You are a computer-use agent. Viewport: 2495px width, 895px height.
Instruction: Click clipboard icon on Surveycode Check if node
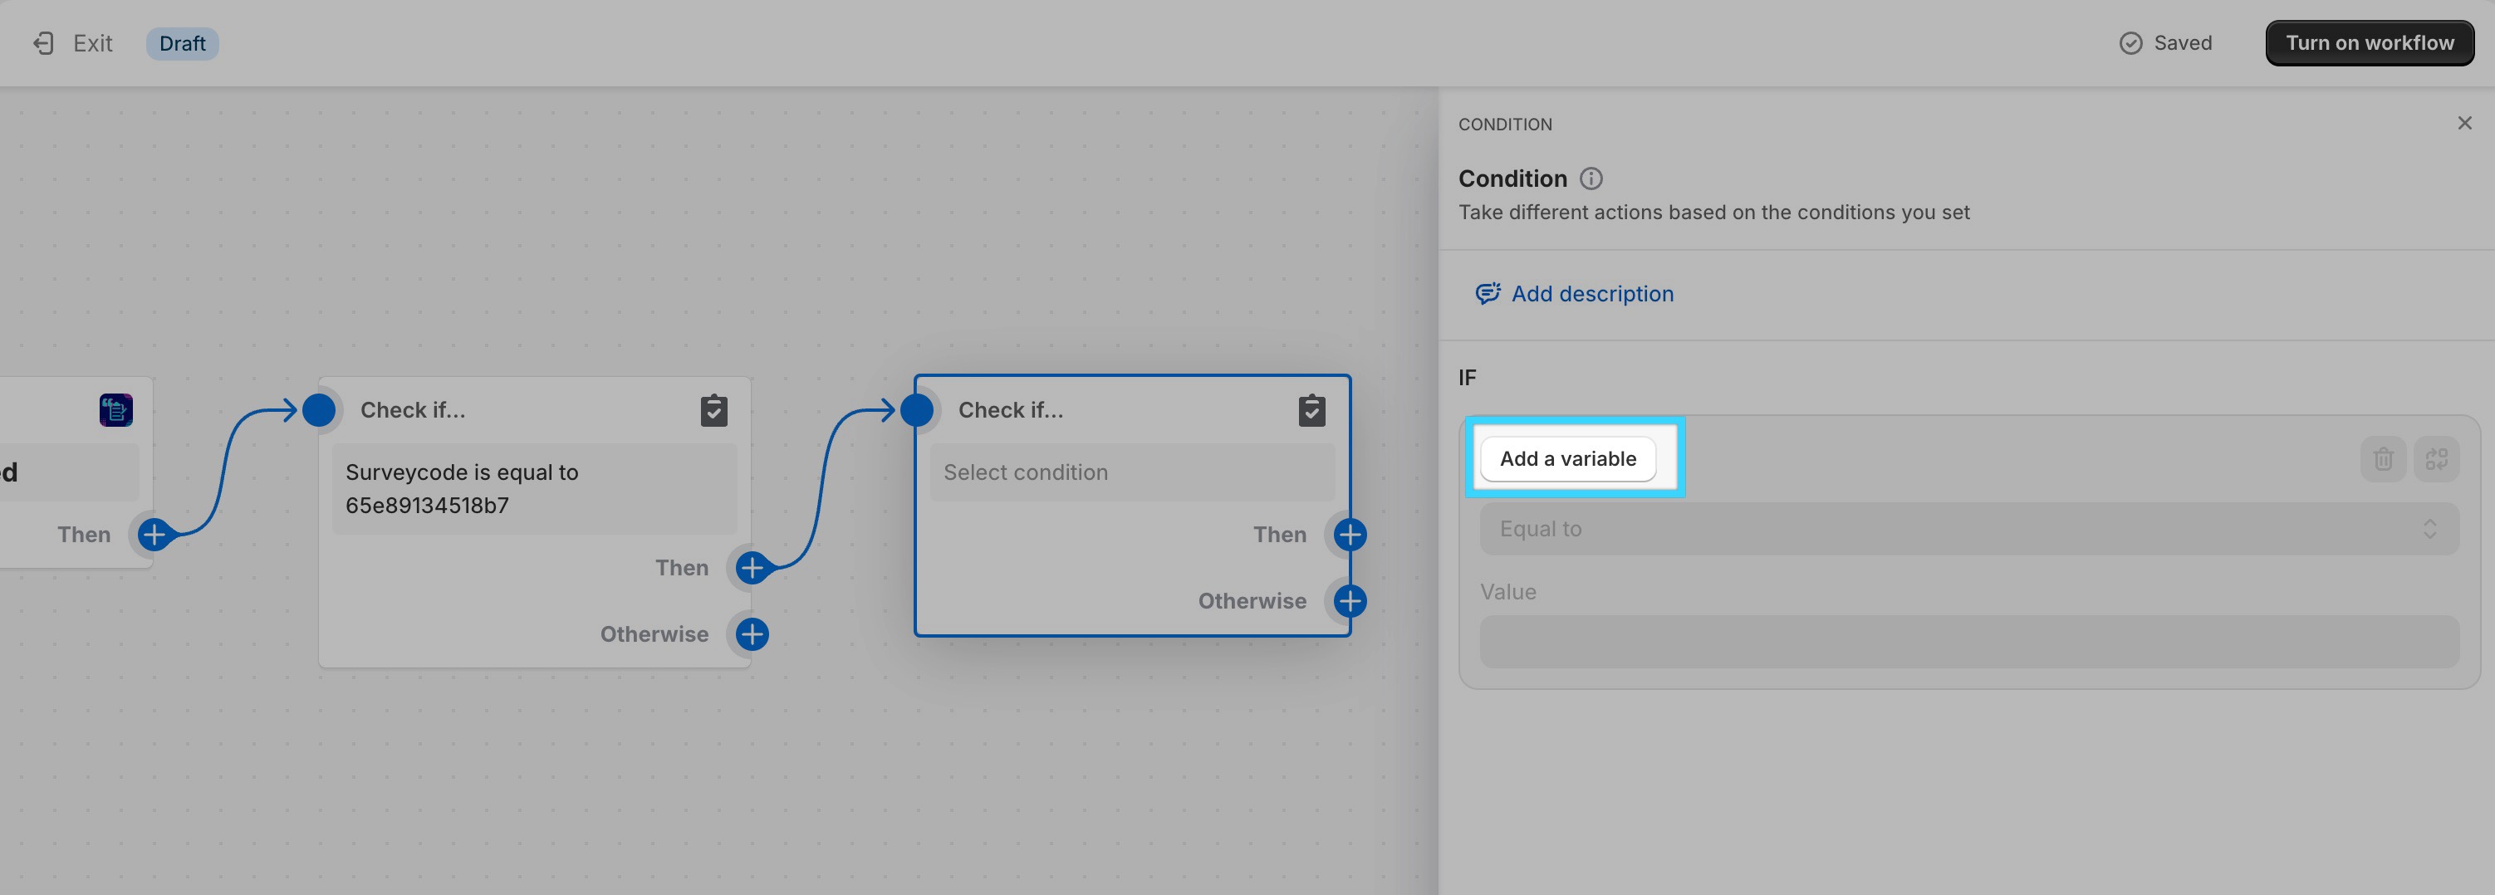[713, 410]
